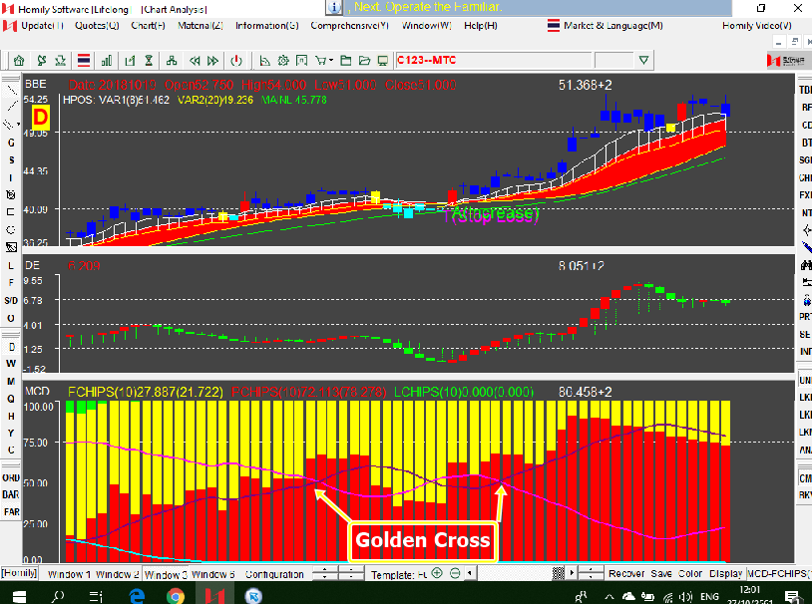812x604 pixels.
Task: Click the power off icon on toolbar
Action: pyautogui.click(x=236, y=61)
